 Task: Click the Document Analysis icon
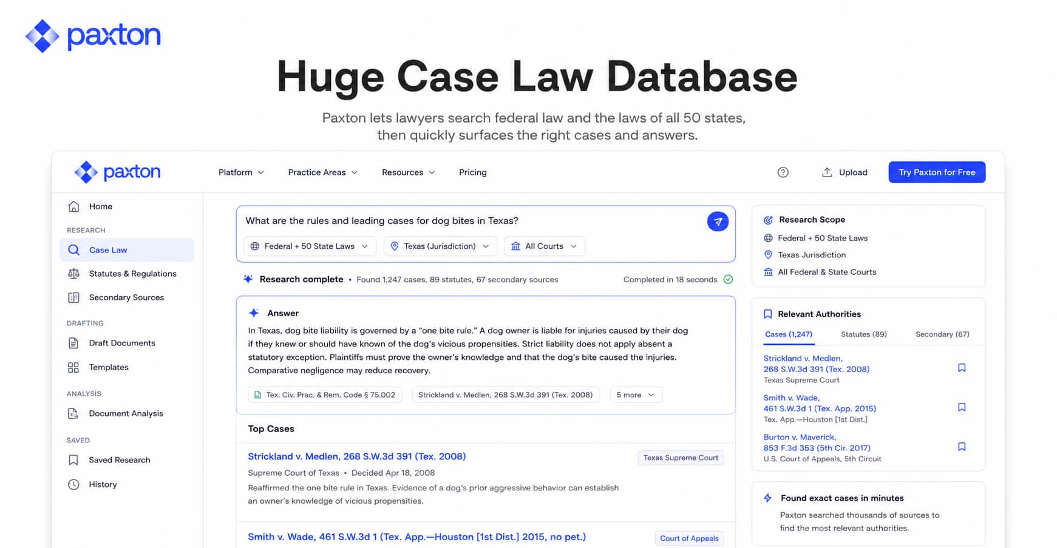tap(73, 413)
